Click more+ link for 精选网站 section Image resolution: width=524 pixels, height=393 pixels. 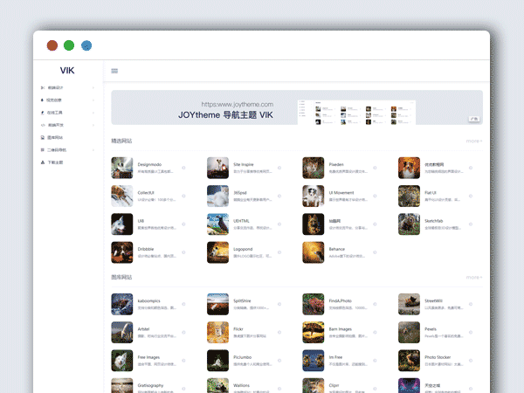(473, 141)
